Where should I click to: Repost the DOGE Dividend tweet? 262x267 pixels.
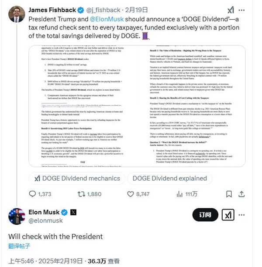tap(81, 194)
